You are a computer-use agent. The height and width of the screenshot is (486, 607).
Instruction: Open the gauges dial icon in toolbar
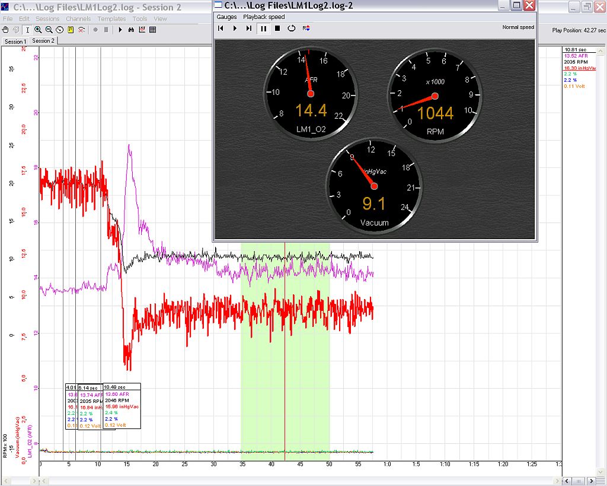59,30
